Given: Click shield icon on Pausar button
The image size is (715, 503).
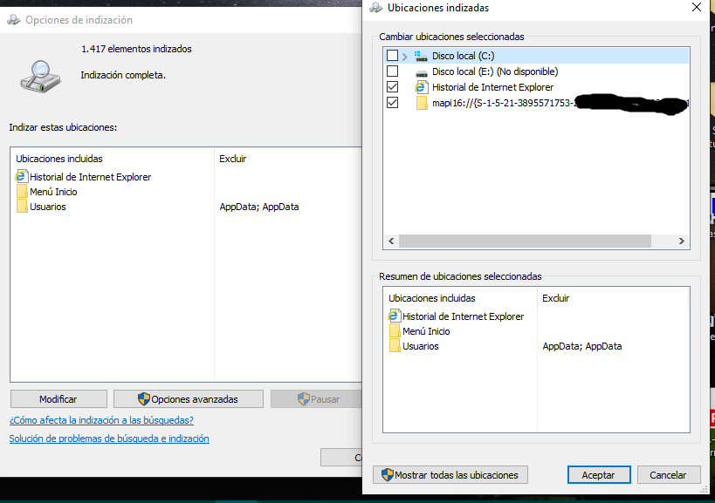Looking at the screenshot, I should (x=303, y=399).
